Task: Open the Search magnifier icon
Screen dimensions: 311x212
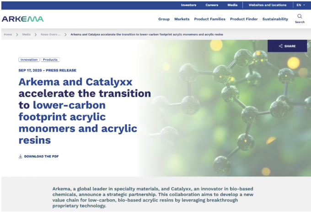Action: (x=300, y=16)
